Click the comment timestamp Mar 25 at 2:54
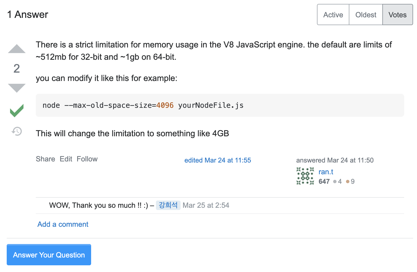The height and width of the screenshot is (272, 417). (x=206, y=205)
